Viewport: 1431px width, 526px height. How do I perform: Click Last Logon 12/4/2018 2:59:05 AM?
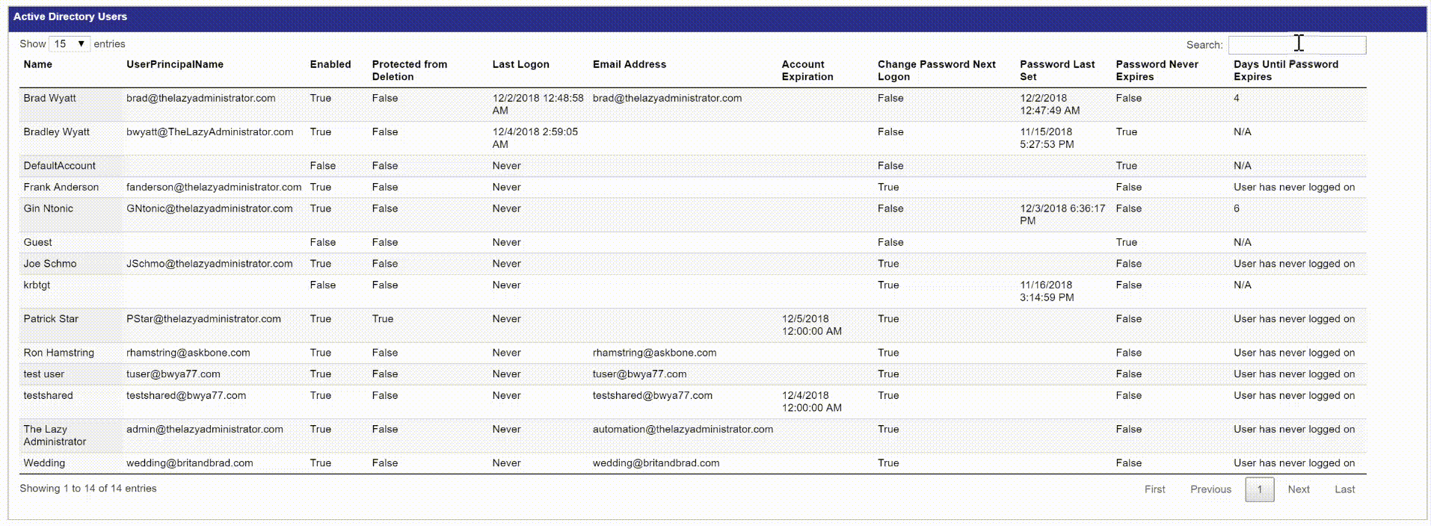point(535,138)
